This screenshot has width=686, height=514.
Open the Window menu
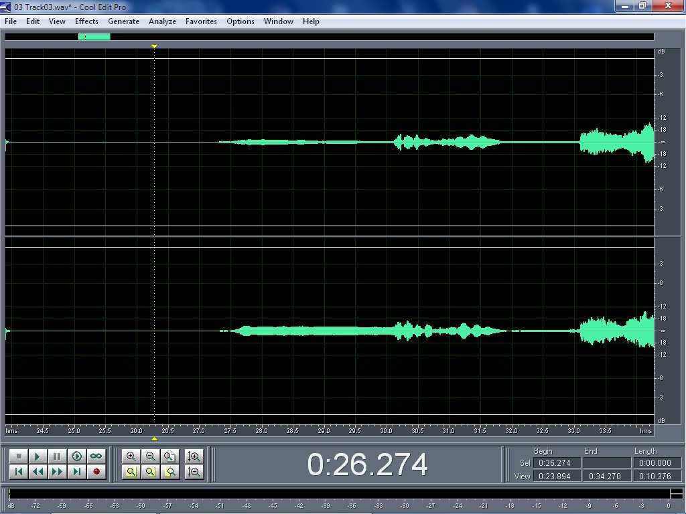[x=278, y=21]
